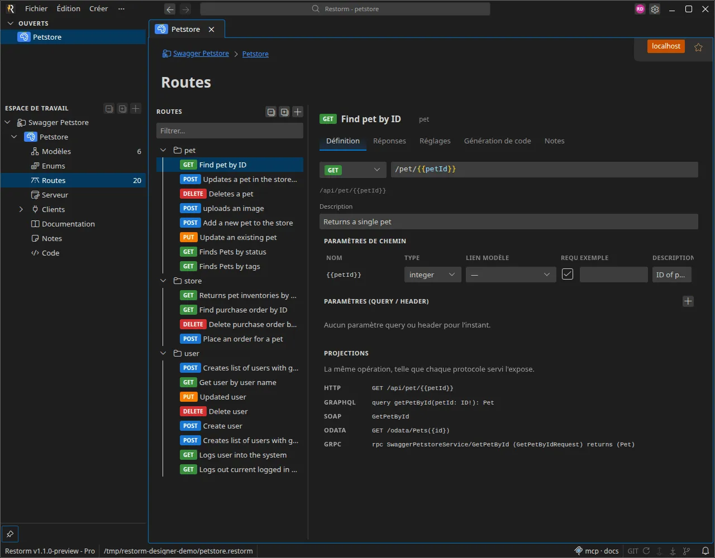Click the mcp · docs status item

pos(597,551)
